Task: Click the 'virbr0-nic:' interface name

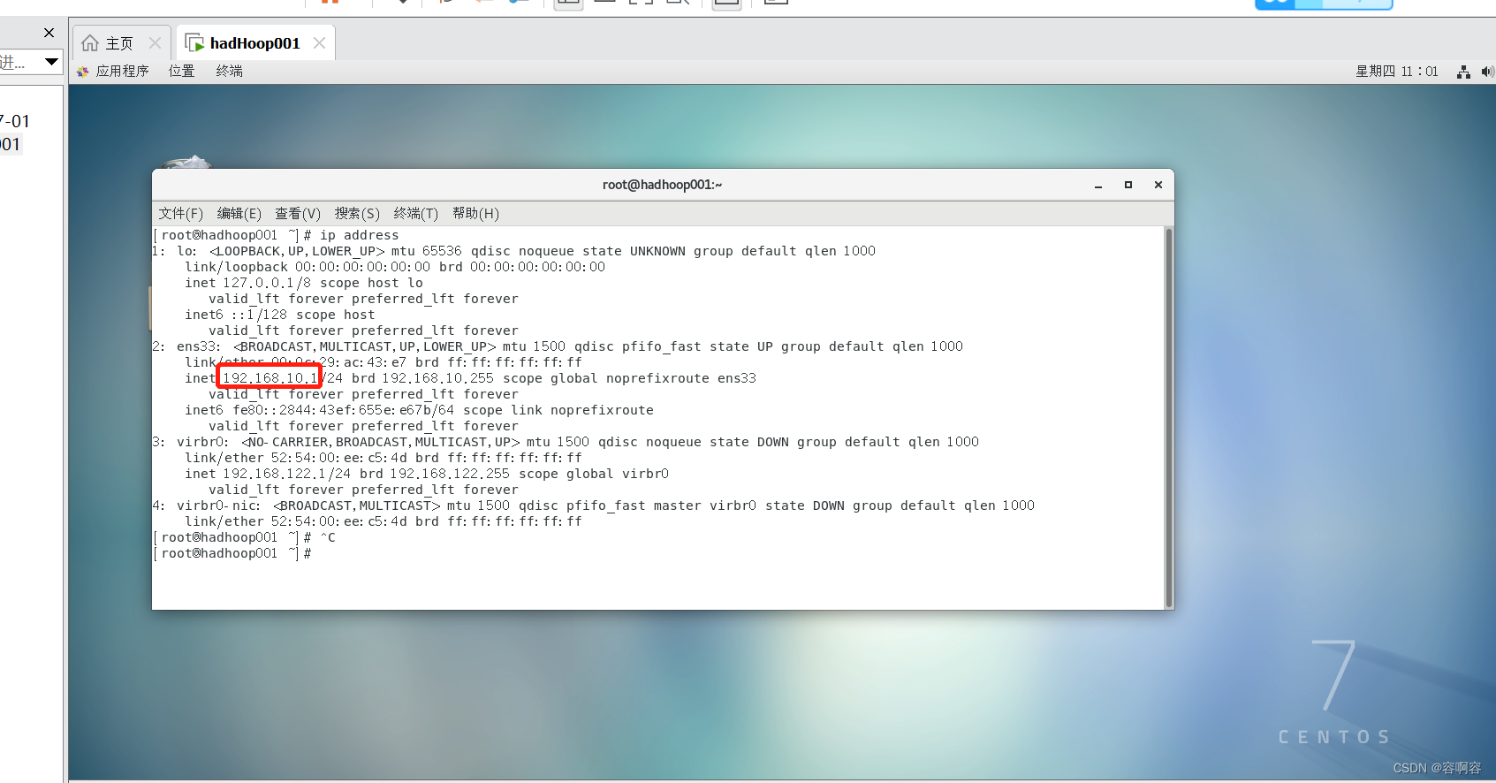Action: pos(219,506)
